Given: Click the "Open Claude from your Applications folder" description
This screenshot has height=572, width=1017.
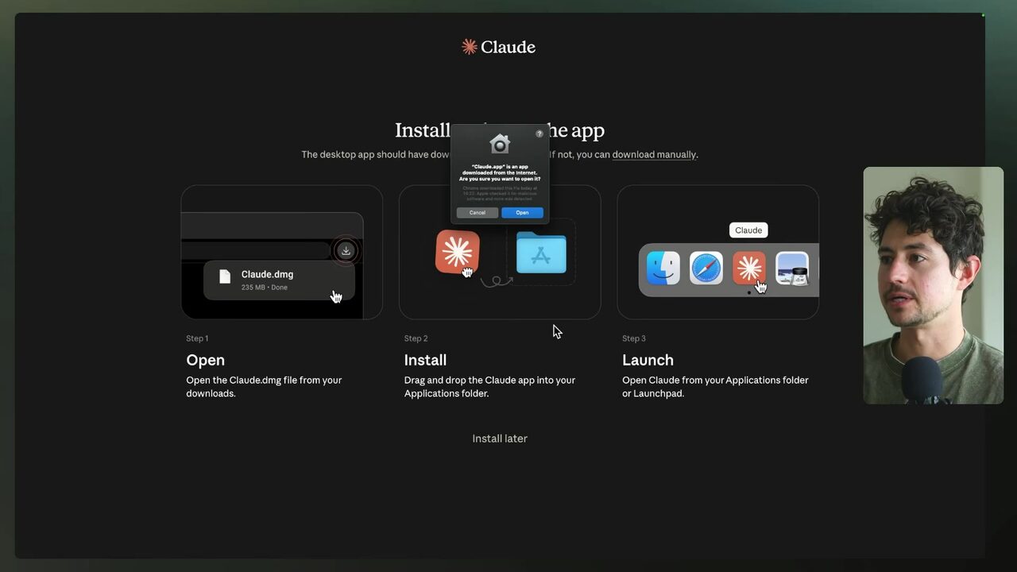Looking at the screenshot, I should coord(715,387).
